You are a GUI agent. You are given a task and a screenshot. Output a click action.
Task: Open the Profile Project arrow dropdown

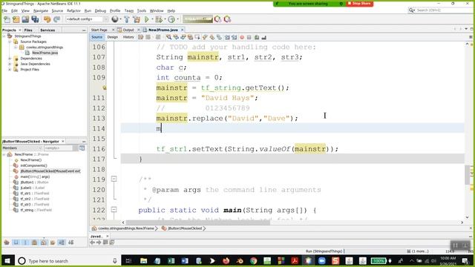(x=177, y=19)
